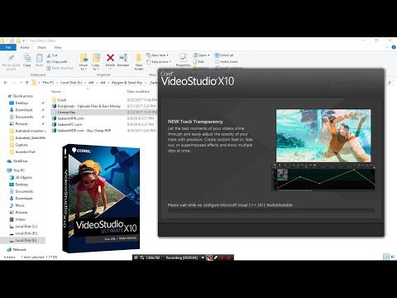397x298 pixels.
Task: Click the Cut scissors command
Action: click(52, 55)
